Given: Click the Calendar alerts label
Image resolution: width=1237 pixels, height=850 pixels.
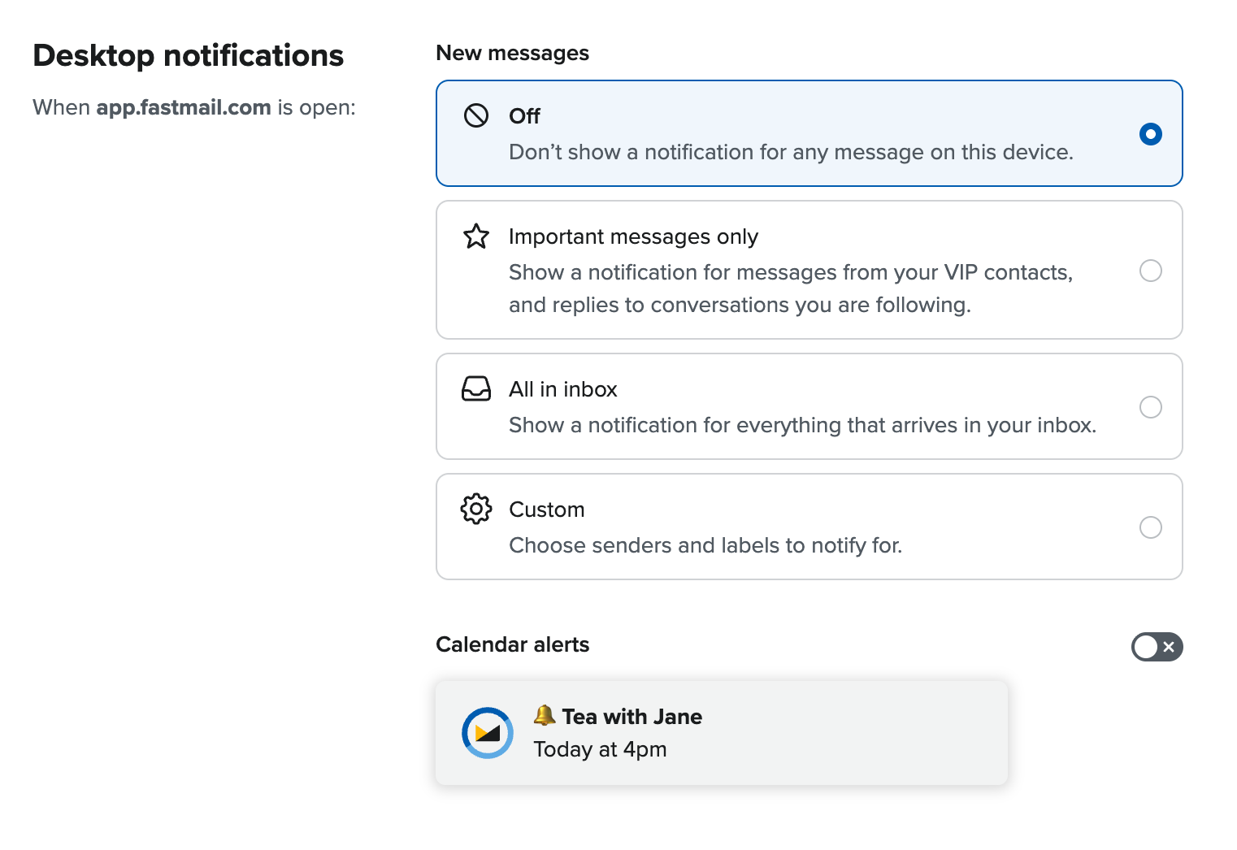Looking at the screenshot, I should [513, 644].
